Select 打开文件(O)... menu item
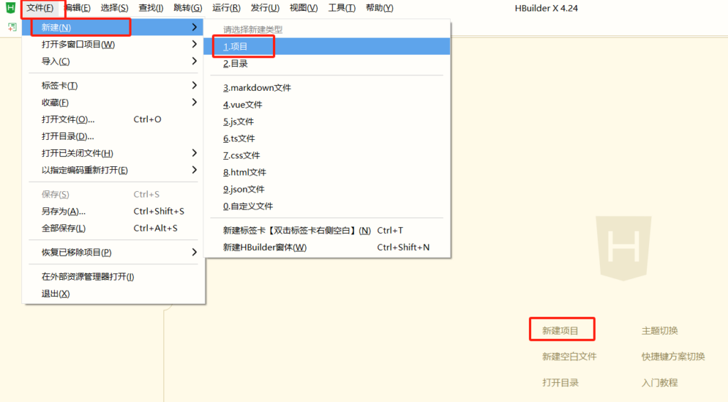Screen dimensions: 728x402 tap(113, 119)
